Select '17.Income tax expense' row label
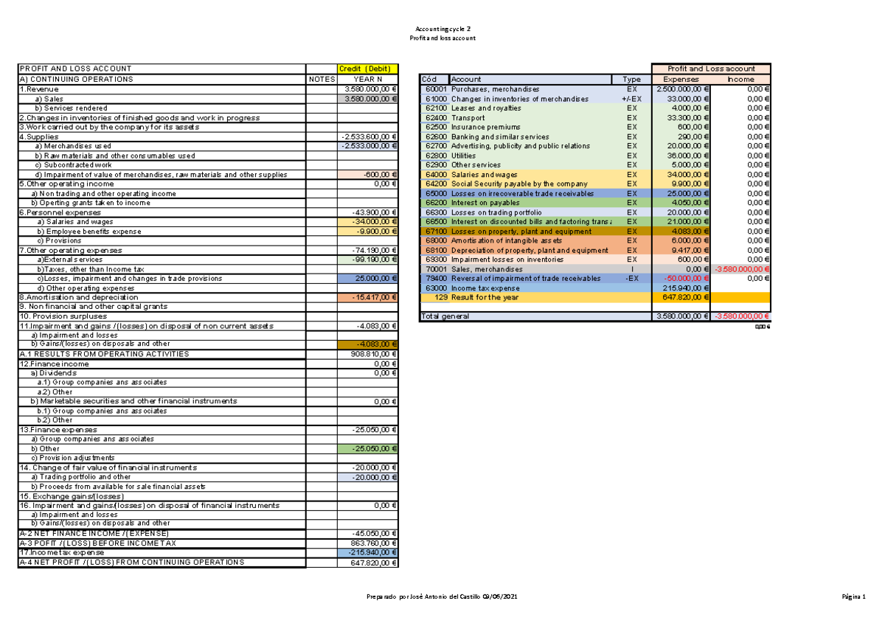Viewport: 885px width, 626px height. [61, 552]
